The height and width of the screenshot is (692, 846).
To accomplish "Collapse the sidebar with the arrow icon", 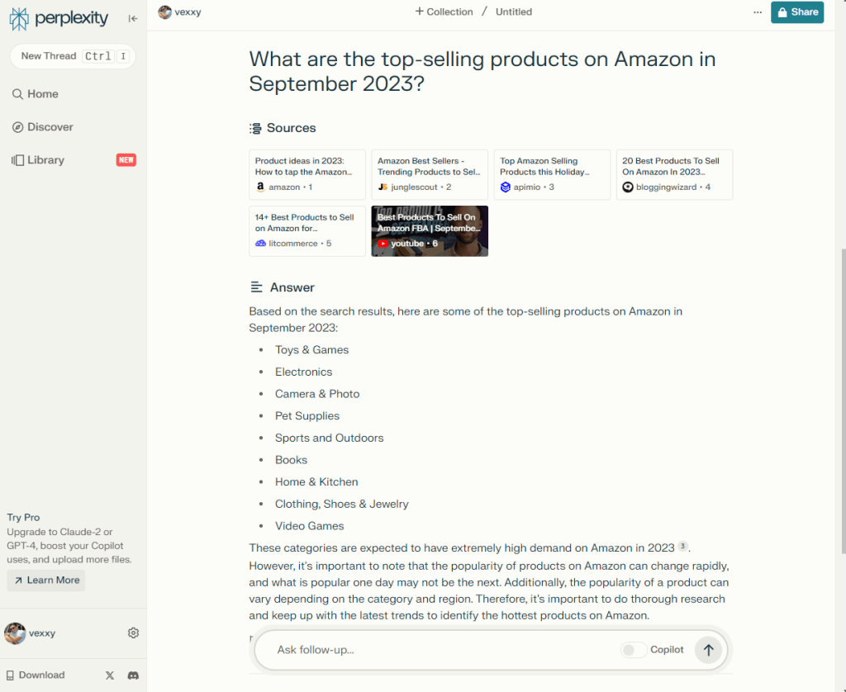I will coord(133,18).
